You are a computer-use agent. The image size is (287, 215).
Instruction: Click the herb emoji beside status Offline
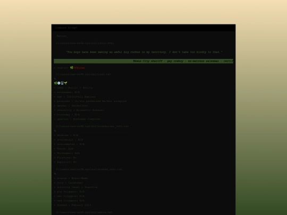click(72, 68)
